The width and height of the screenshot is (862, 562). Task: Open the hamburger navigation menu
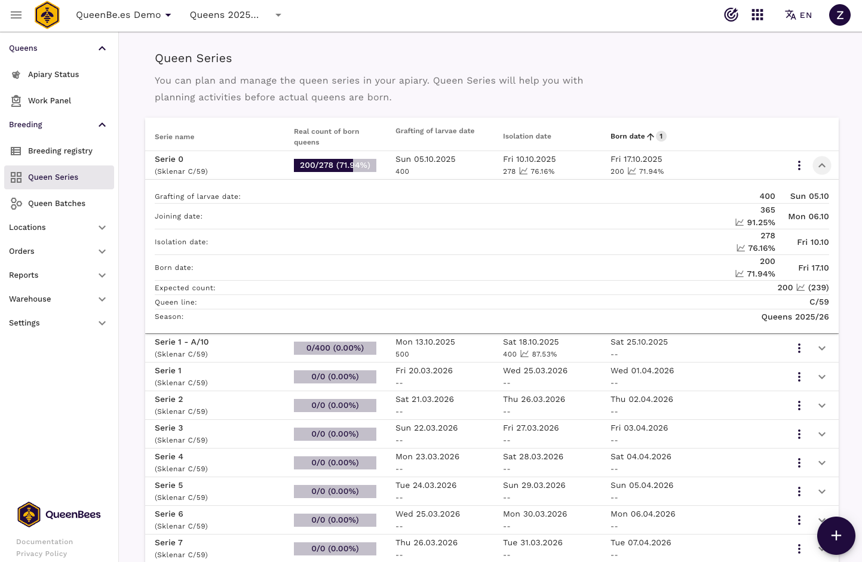click(x=16, y=15)
